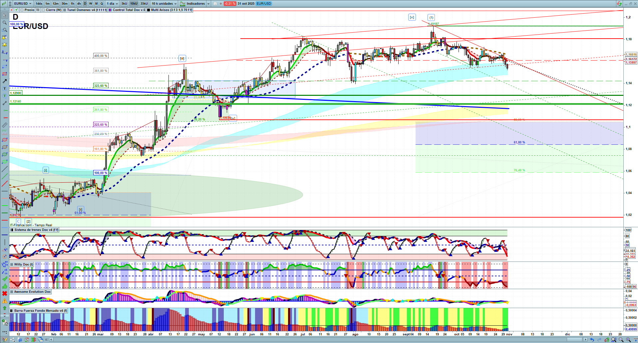Click the green thumbs-up icon
The image size is (638, 343).
tap(5, 286)
